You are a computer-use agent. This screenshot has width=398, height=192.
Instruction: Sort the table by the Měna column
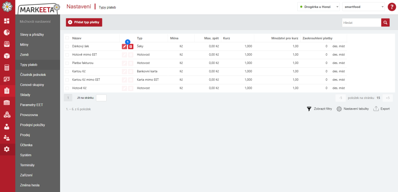(174, 38)
